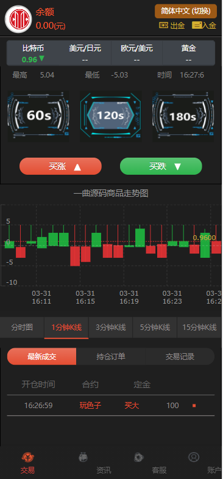Click the 出金 withdraw icon
Image resolution: width=223 pixels, height=479 pixels.
coord(163,26)
